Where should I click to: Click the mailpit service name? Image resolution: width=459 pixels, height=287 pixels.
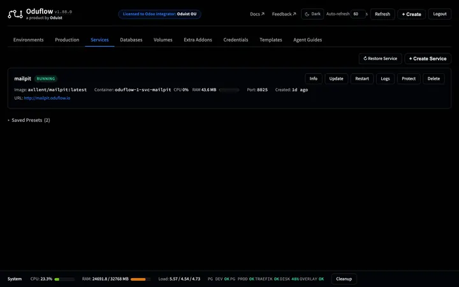[22, 78]
